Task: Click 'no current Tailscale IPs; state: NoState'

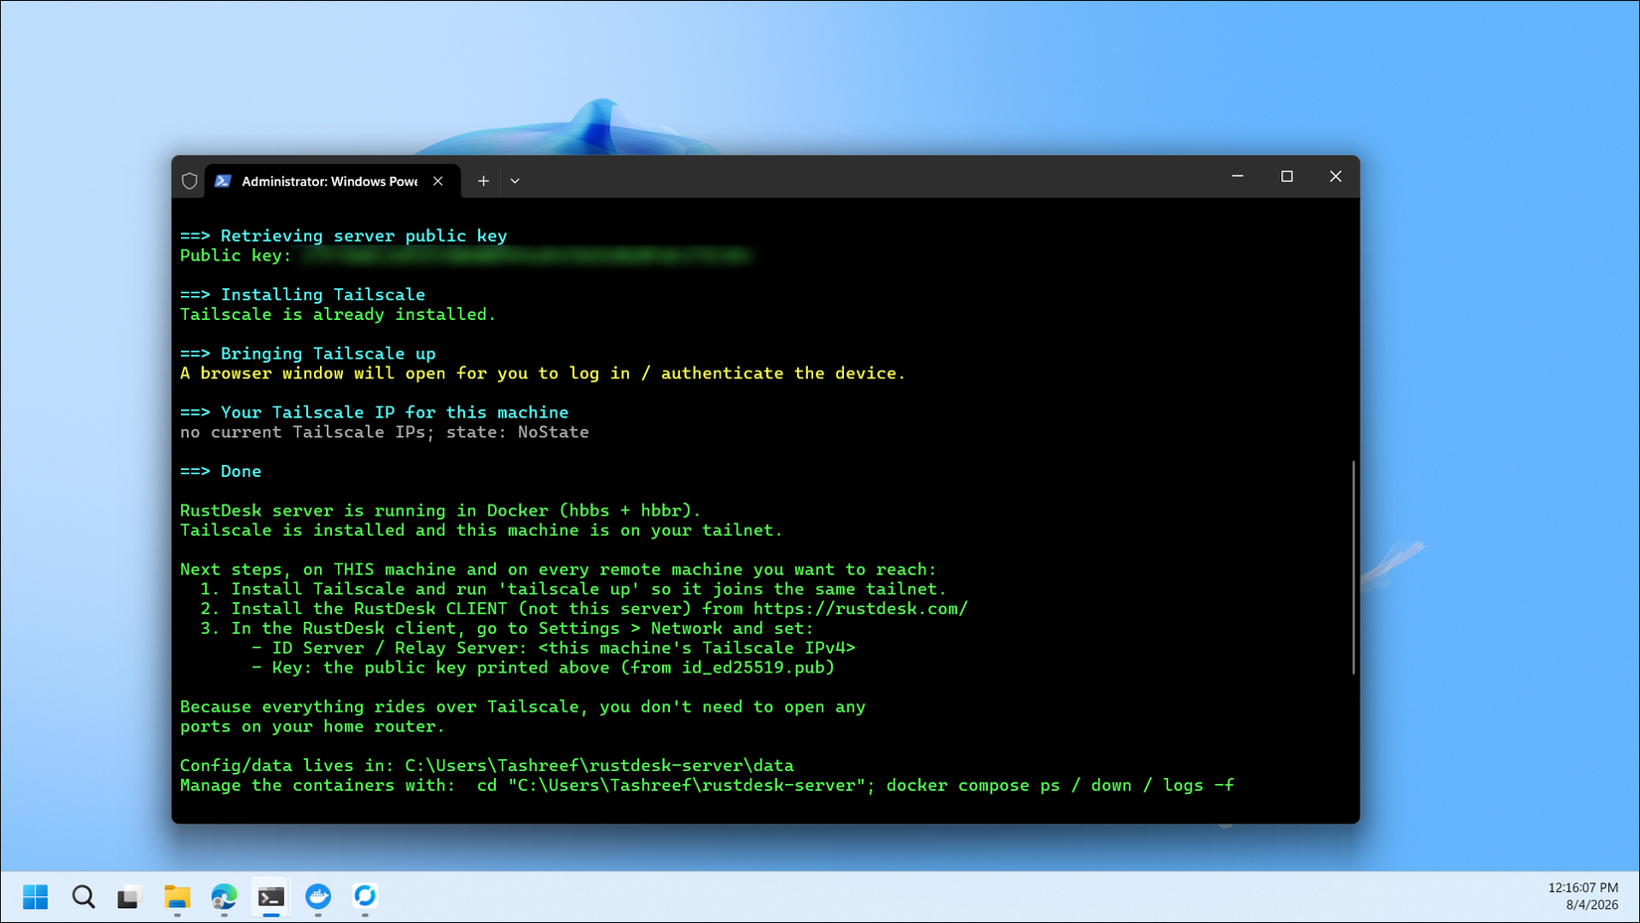Action: tap(385, 432)
